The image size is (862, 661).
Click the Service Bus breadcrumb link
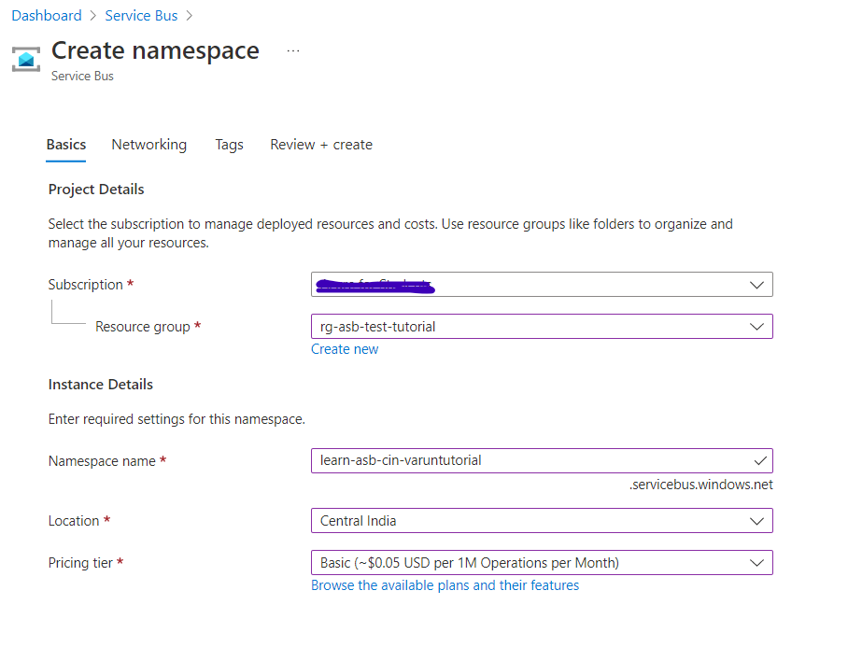pos(141,15)
